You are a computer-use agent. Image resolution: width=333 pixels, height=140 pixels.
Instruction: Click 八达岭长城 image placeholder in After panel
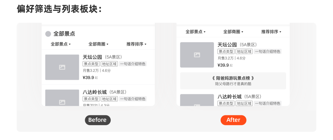[x=197, y=100]
